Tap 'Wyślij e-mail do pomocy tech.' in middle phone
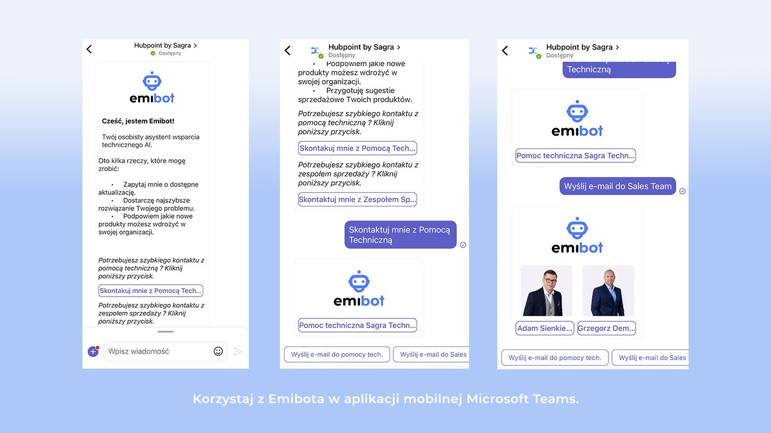Screen dimensions: 771x433 [337, 355]
